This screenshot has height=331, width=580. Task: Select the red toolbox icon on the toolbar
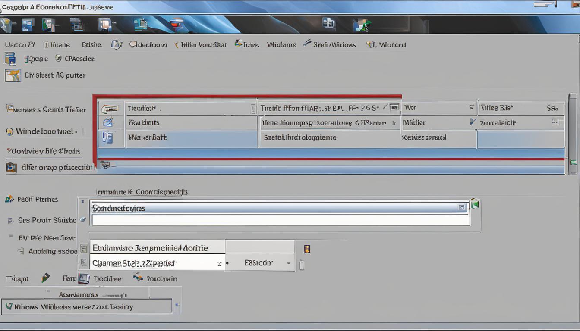click(175, 25)
